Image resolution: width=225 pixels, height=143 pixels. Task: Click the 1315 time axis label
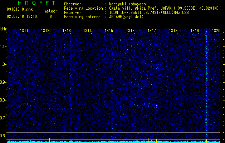(x=109, y=30)
